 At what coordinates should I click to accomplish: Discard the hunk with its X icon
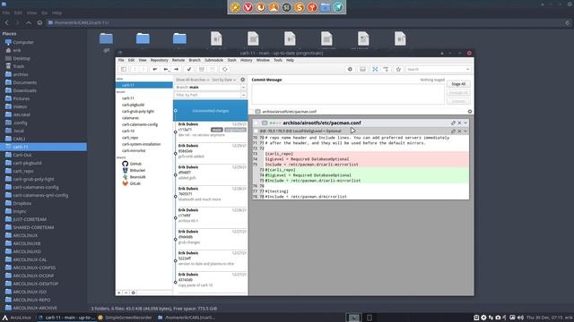point(459,131)
